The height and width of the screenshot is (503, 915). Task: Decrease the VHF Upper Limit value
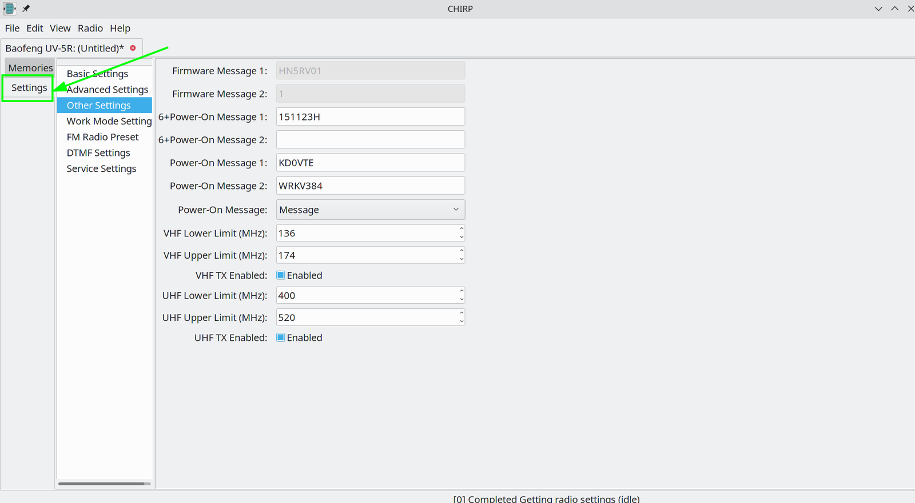click(462, 259)
